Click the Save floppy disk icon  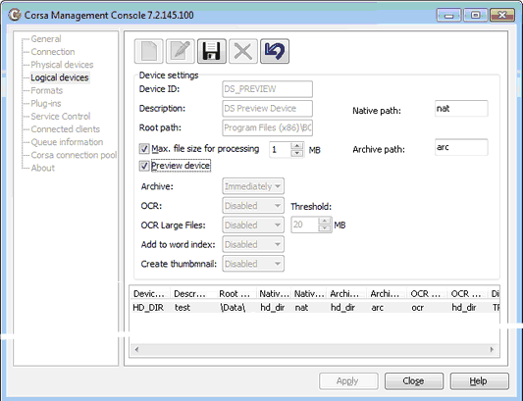pos(212,51)
